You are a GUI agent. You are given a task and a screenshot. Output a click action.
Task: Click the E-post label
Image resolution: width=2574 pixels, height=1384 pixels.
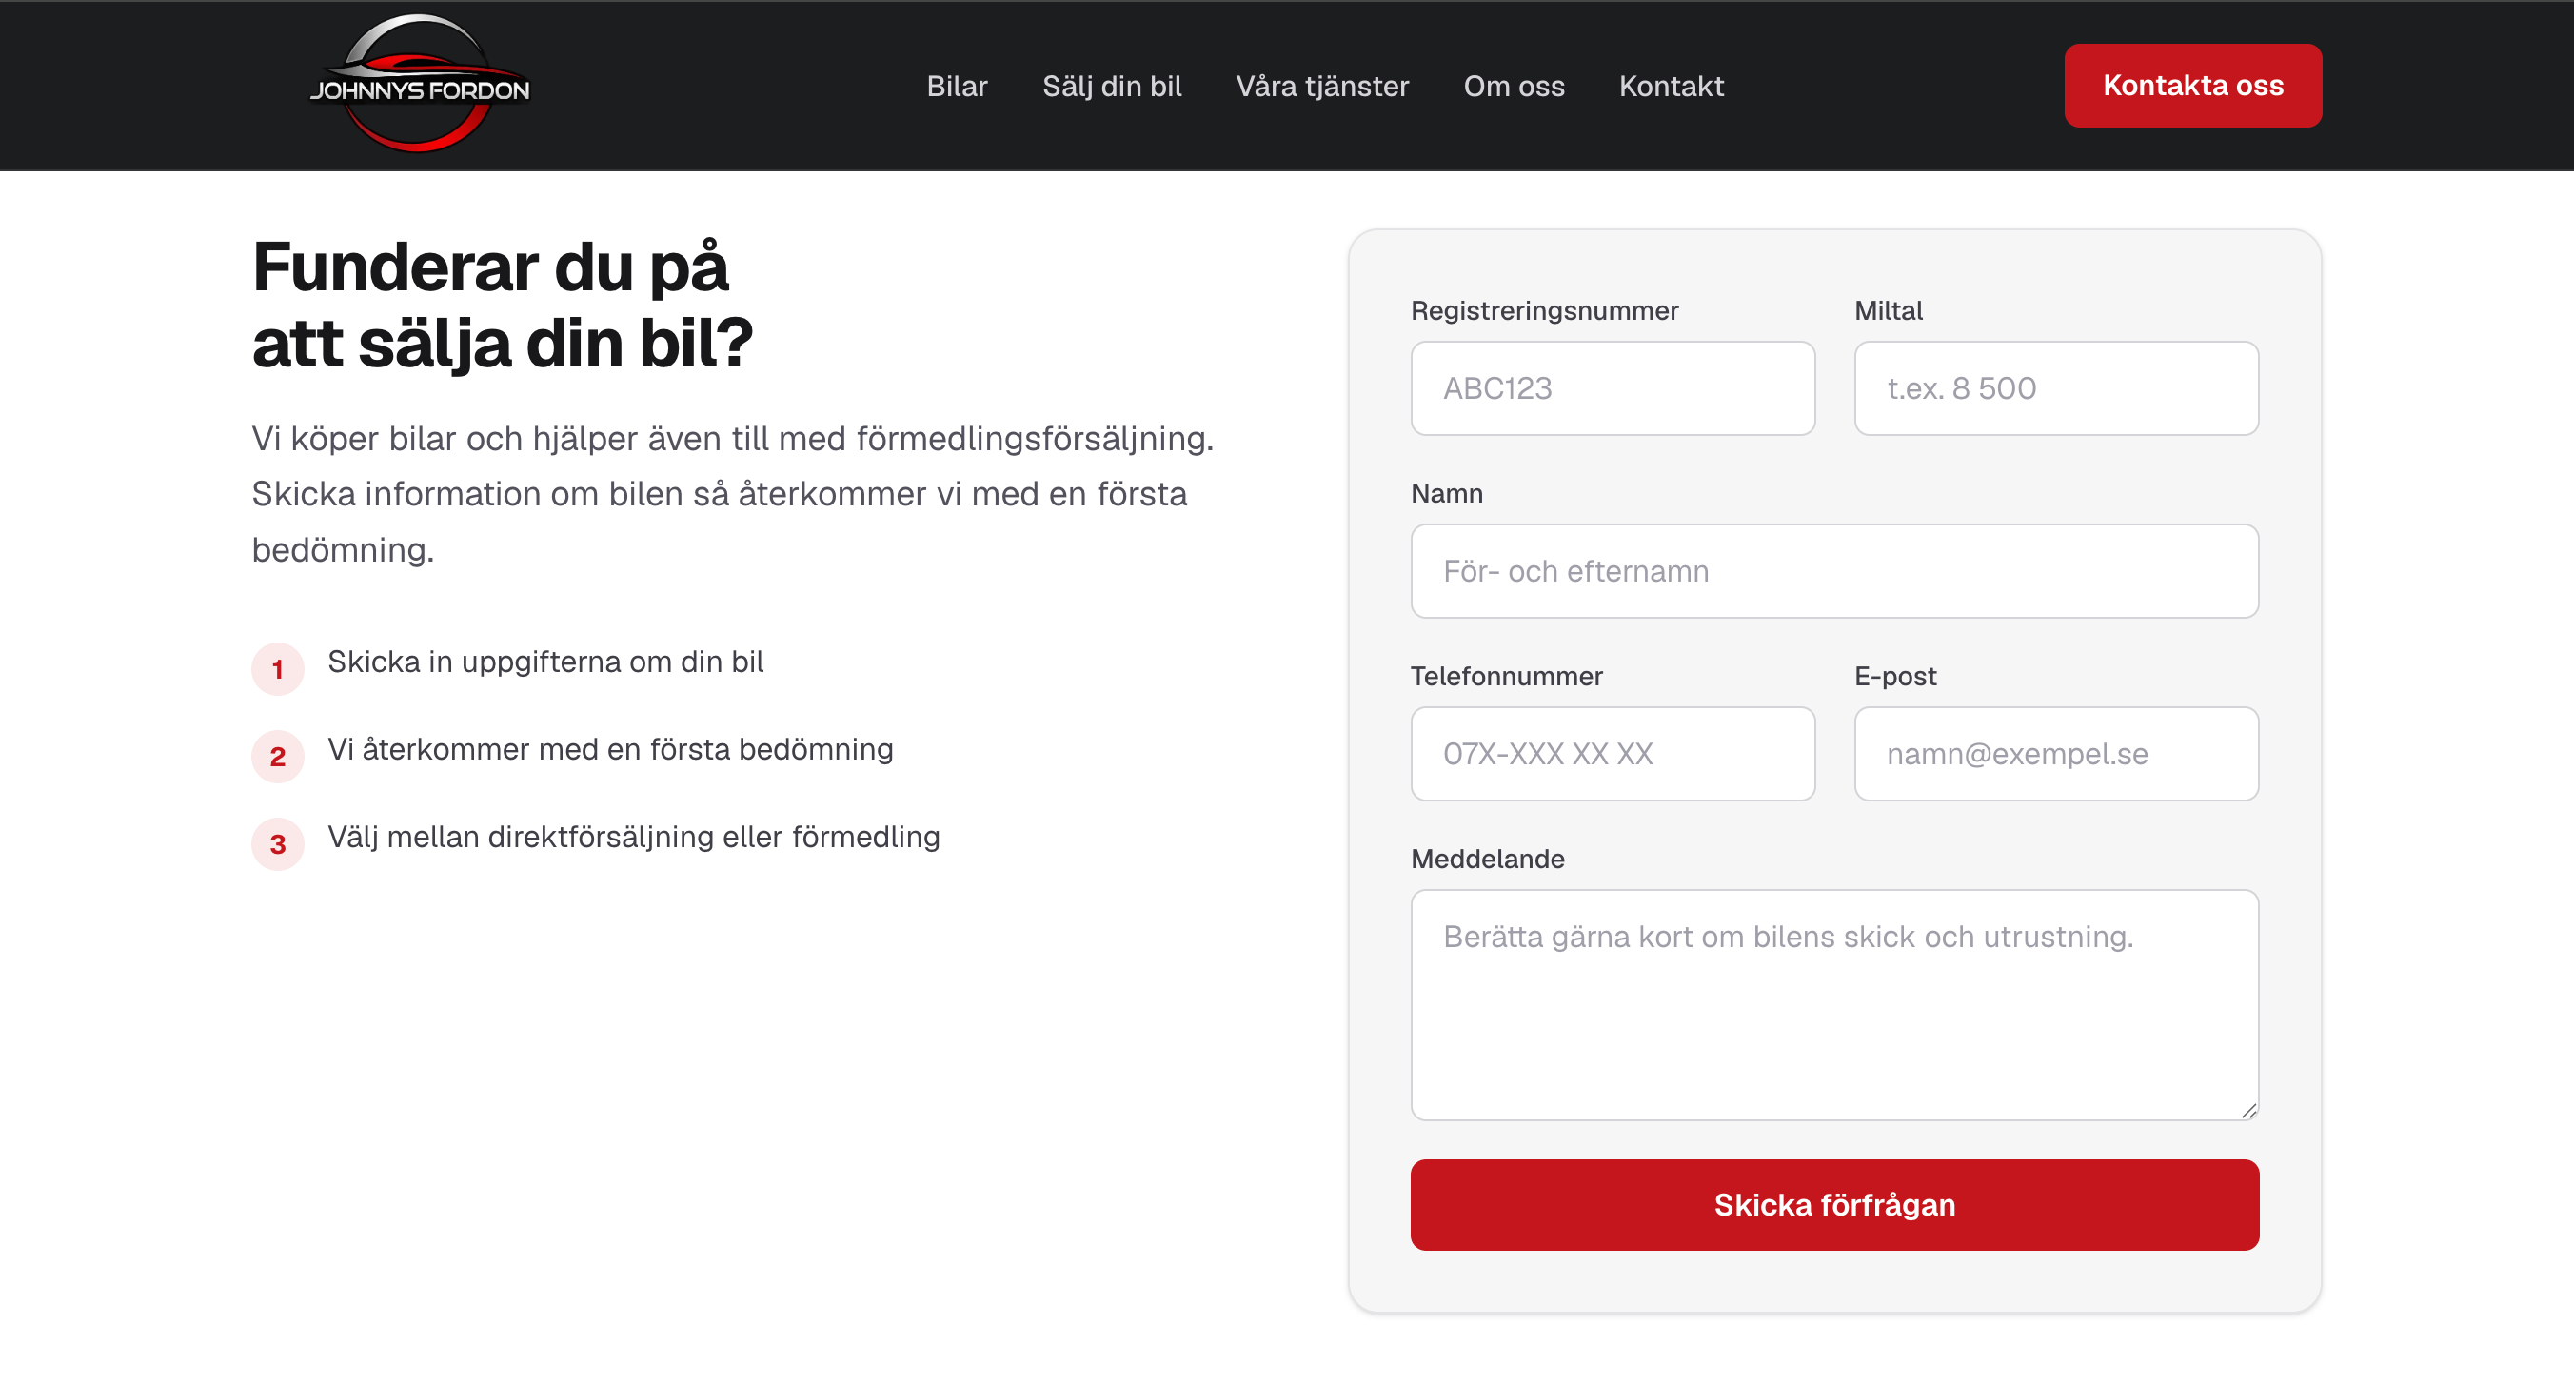[x=1894, y=677]
